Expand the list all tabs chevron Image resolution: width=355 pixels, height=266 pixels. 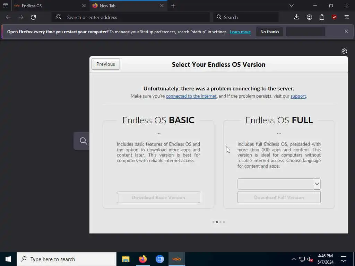click(292, 6)
